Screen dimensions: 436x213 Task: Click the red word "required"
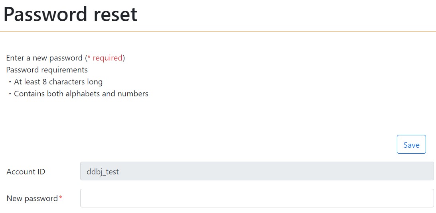[107, 58]
